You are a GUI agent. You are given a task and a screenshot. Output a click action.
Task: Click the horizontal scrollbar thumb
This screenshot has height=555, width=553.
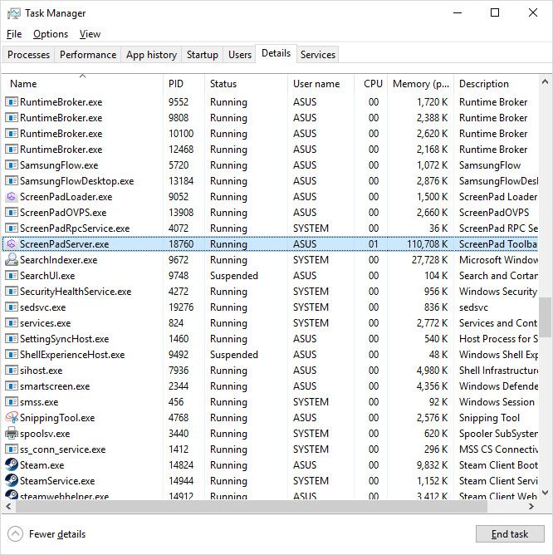(x=252, y=507)
